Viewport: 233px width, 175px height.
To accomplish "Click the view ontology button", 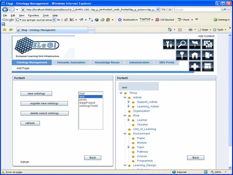I will [36, 93].
